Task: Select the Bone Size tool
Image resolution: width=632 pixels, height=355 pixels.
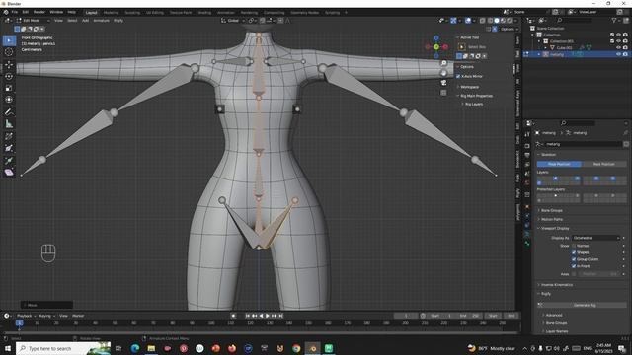Action: coord(9,148)
